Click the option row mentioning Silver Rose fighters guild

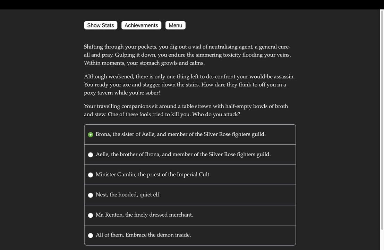pyautogui.click(x=181, y=134)
